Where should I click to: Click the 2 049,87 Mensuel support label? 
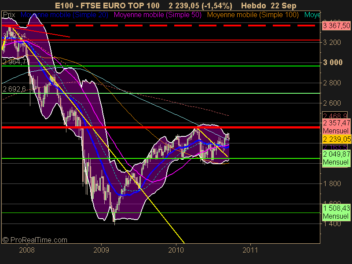click(336, 158)
